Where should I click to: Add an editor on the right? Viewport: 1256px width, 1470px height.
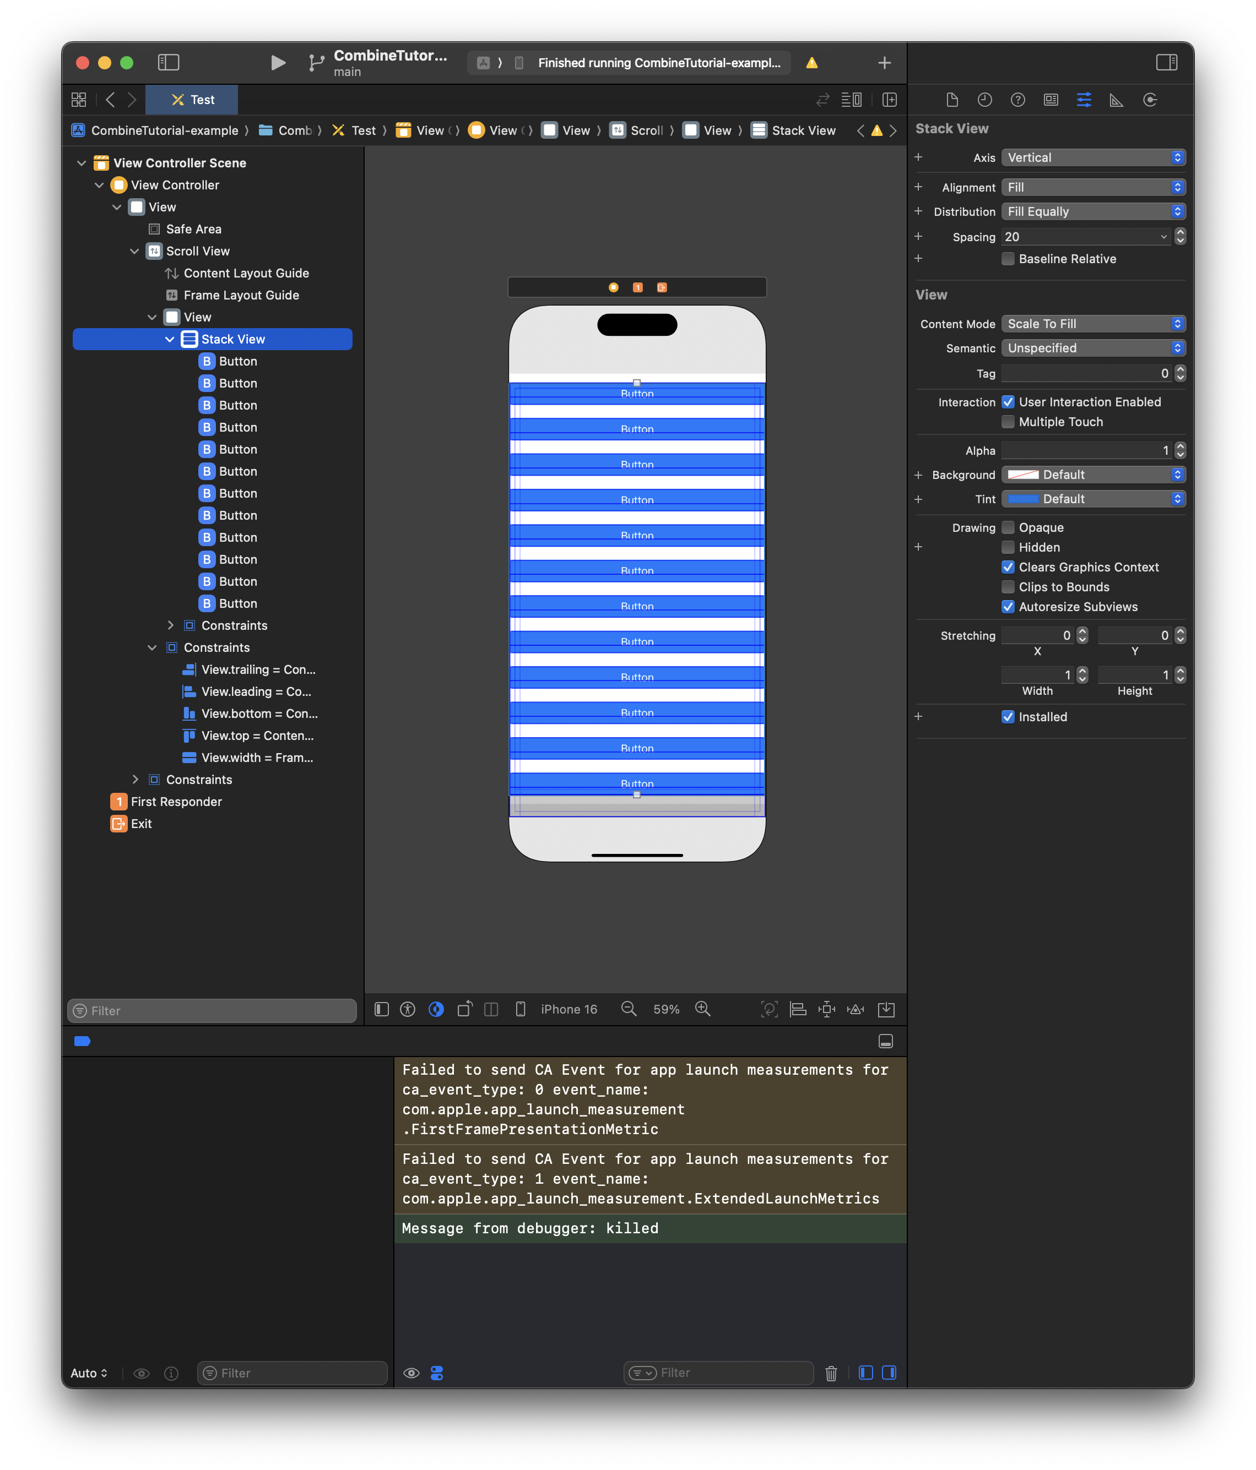[889, 100]
